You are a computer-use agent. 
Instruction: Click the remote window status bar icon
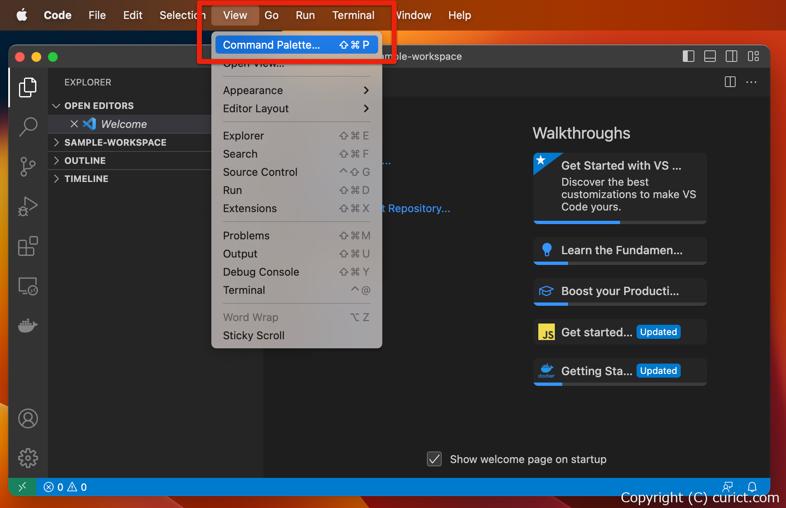pyautogui.click(x=22, y=487)
